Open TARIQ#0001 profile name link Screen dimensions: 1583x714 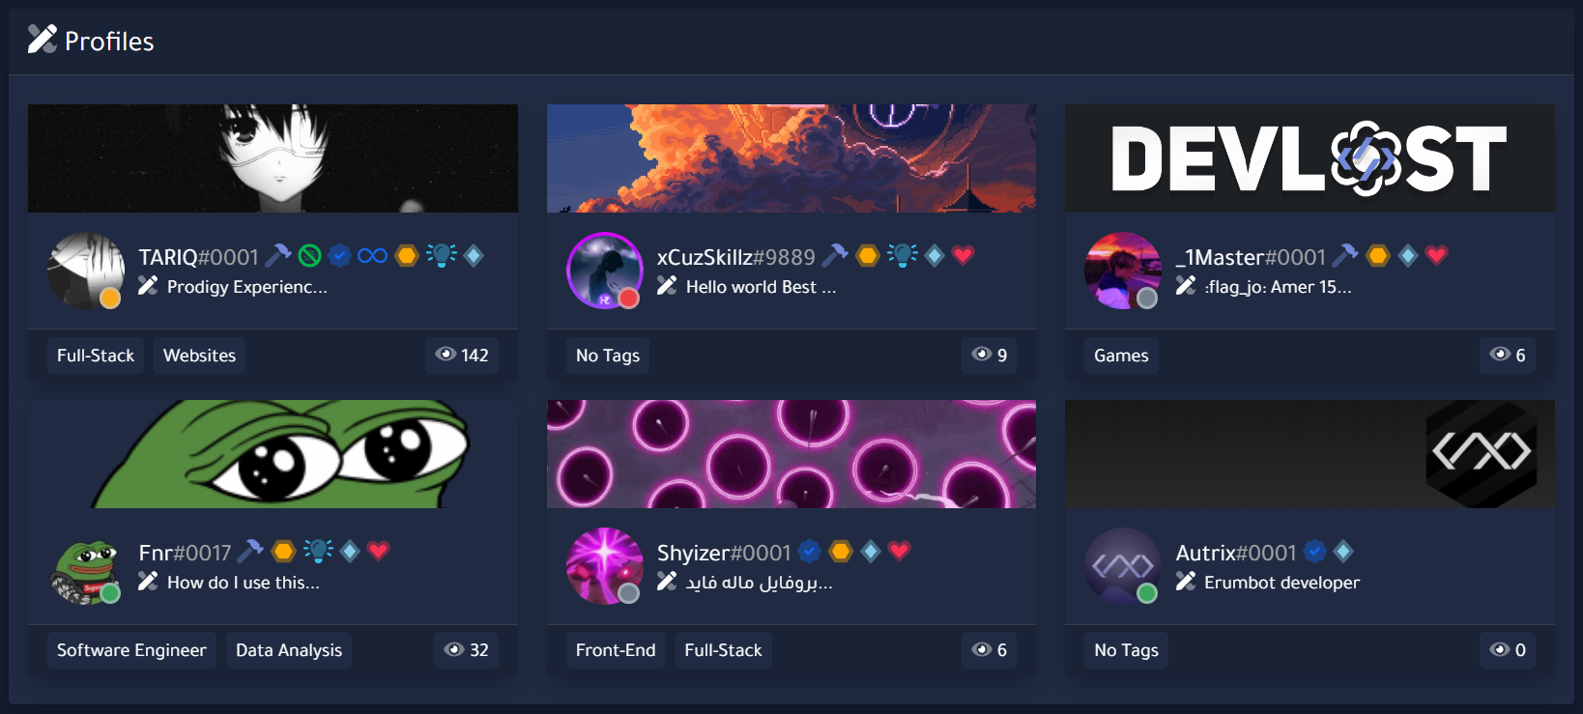(x=198, y=257)
